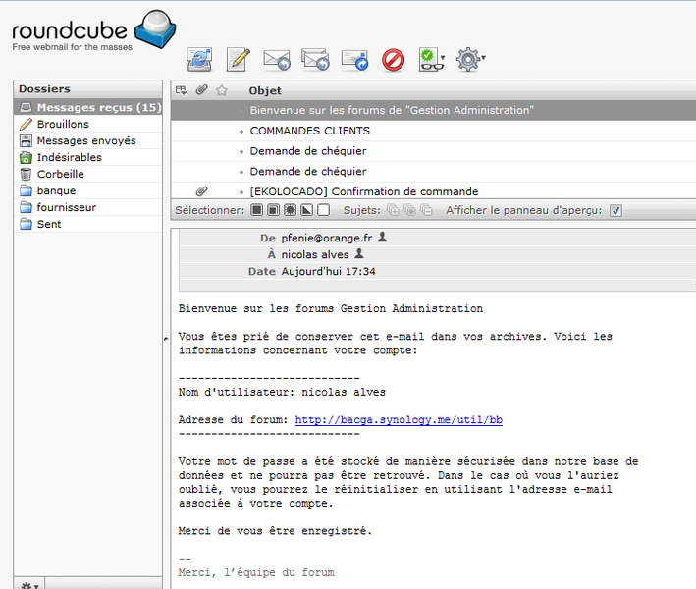This screenshot has width=696, height=589.
Task: Click the roundcube logo
Action: 94,30
